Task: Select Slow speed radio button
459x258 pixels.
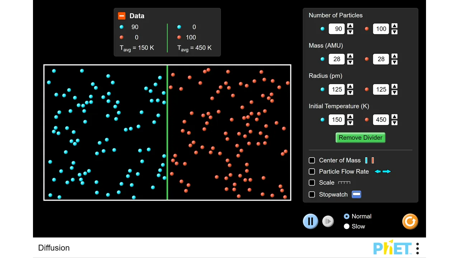Action: [346, 226]
